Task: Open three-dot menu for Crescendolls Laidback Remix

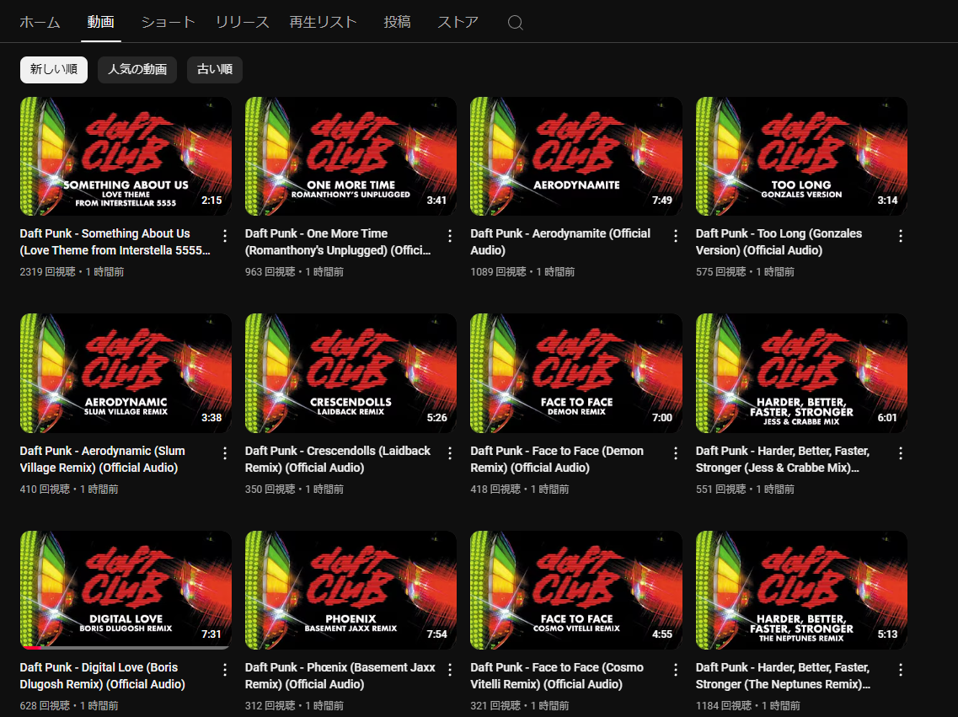Action: (x=450, y=453)
